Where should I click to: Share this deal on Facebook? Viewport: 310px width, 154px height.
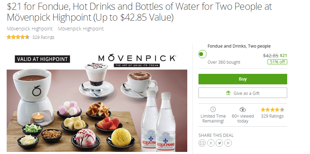tap(211, 143)
